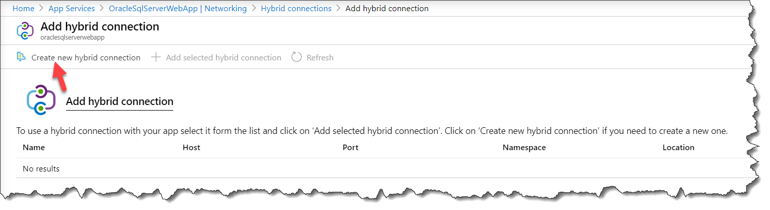Sort by the Host column header
The image size is (770, 210).
point(191,148)
